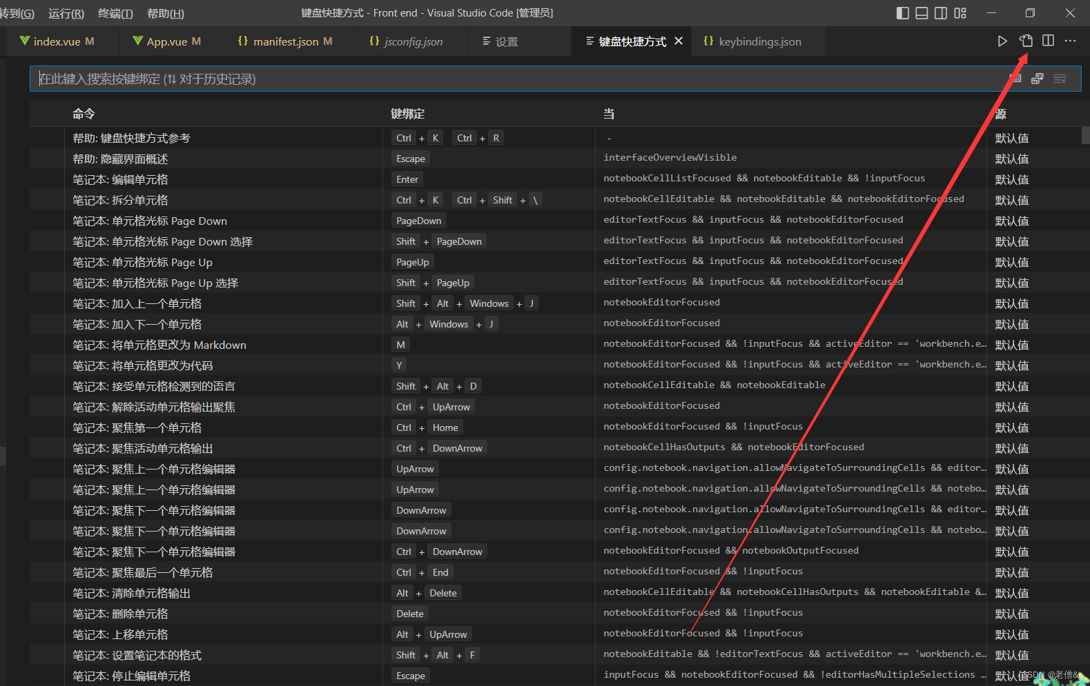This screenshot has width=1090, height=686.
Task: Click the Run play icon in editor toolbar
Action: [x=1002, y=41]
